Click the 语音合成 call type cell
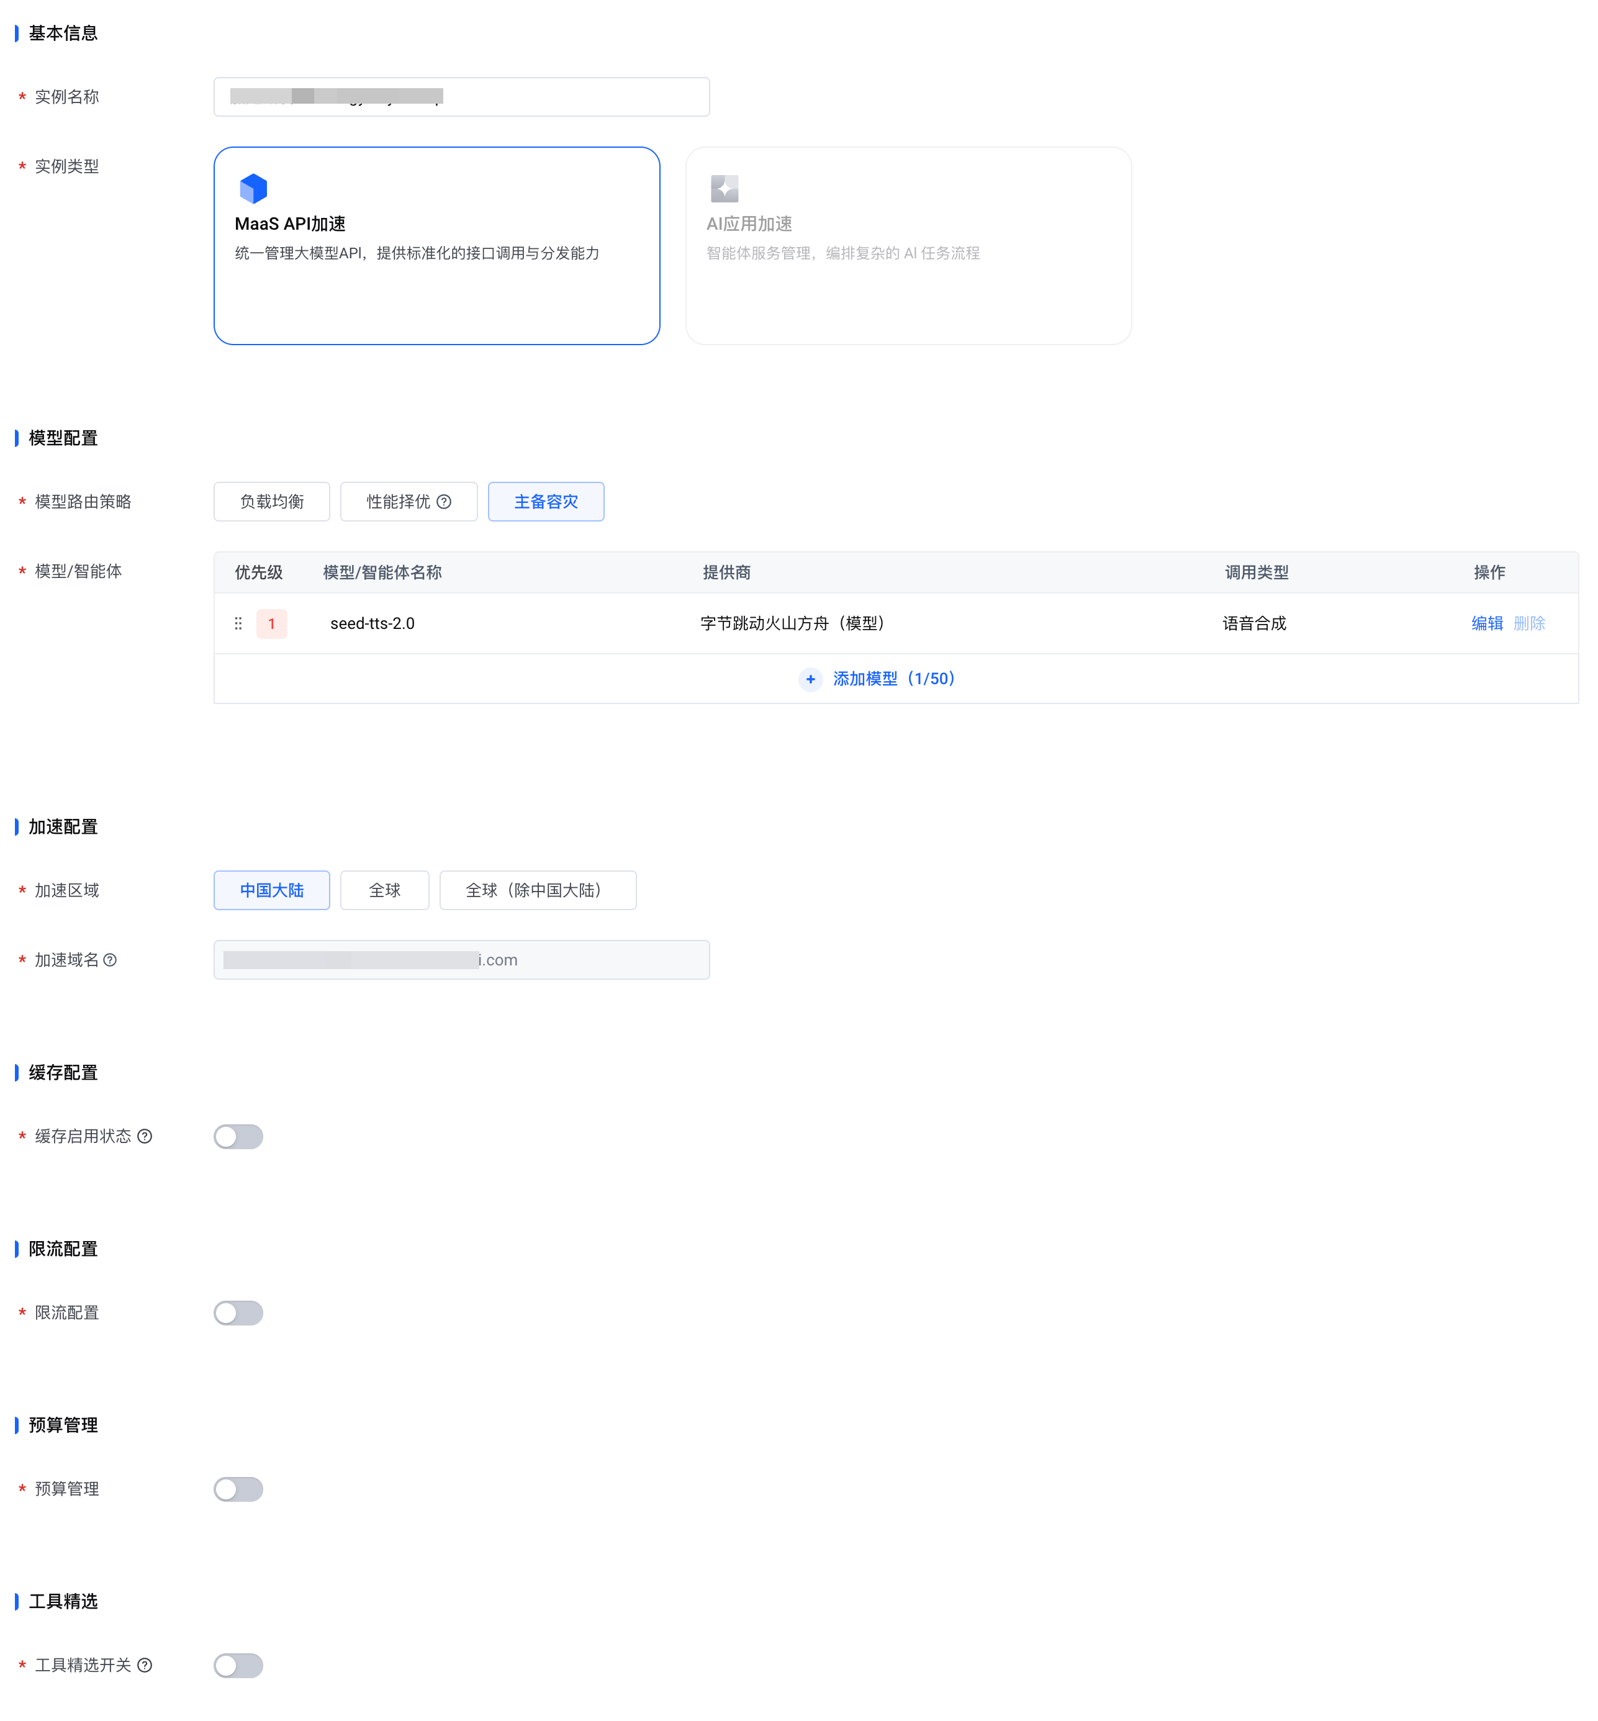1598x1721 pixels. coord(1254,623)
